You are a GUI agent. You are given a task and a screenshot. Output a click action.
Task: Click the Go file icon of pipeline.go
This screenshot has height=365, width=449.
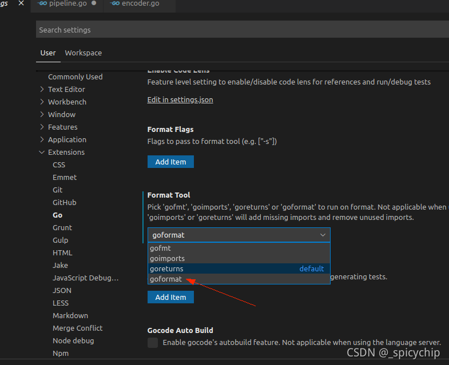click(x=42, y=3)
